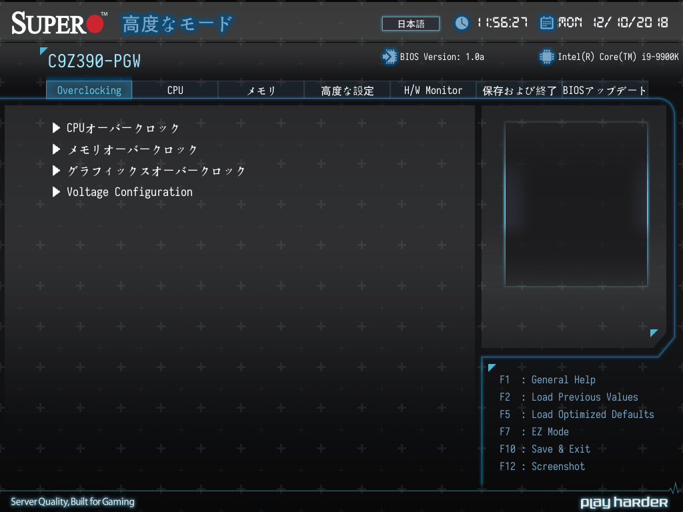Open the メモリオーバークロック submenu
The height and width of the screenshot is (512, 683).
coord(132,149)
